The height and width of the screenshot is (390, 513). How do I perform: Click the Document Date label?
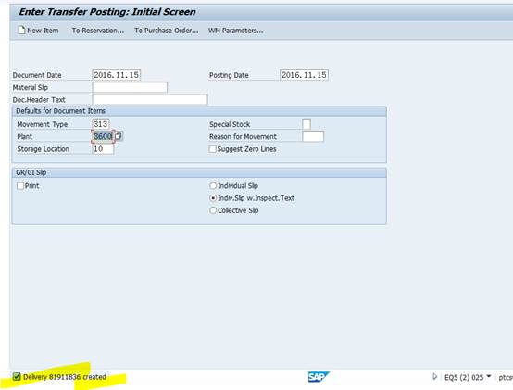(37, 75)
